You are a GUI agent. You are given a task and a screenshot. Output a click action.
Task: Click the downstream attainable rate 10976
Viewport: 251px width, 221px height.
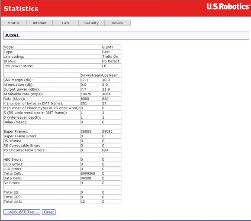pos(86,94)
